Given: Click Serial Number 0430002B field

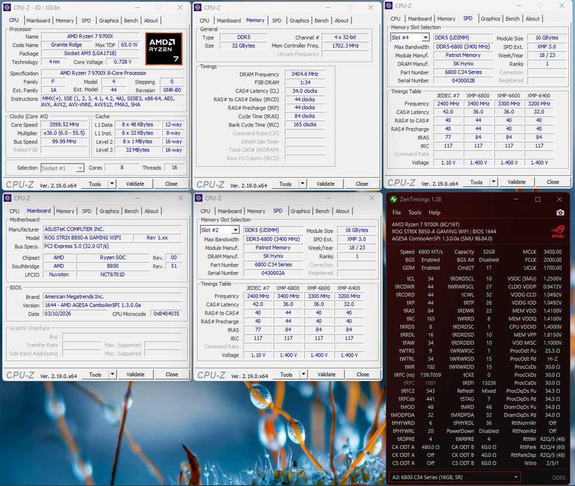Looking at the screenshot, I should pyautogui.click(x=464, y=81).
